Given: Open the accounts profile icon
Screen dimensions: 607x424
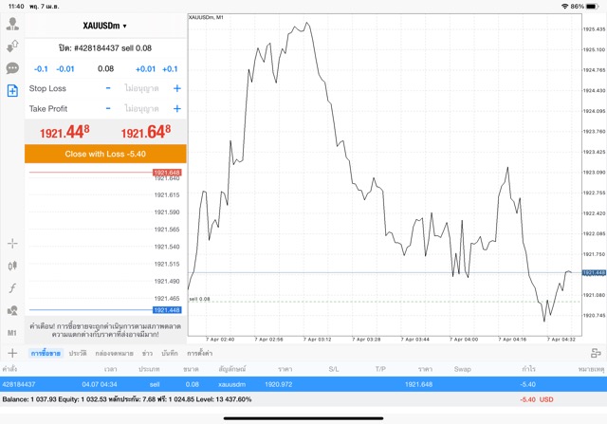Looking at the screenshot, I should pyautogui.click(x=12, y=25).
